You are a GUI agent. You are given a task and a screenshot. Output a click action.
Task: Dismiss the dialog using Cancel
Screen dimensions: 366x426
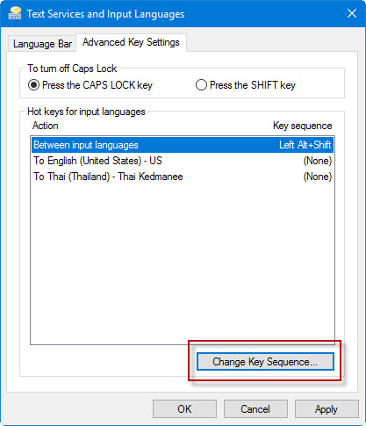255,409
